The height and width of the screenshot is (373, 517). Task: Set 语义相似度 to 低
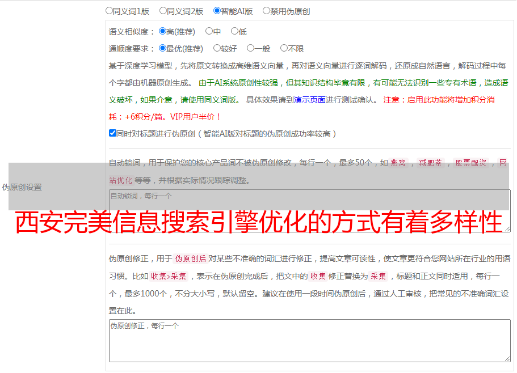tap(234, 31)
